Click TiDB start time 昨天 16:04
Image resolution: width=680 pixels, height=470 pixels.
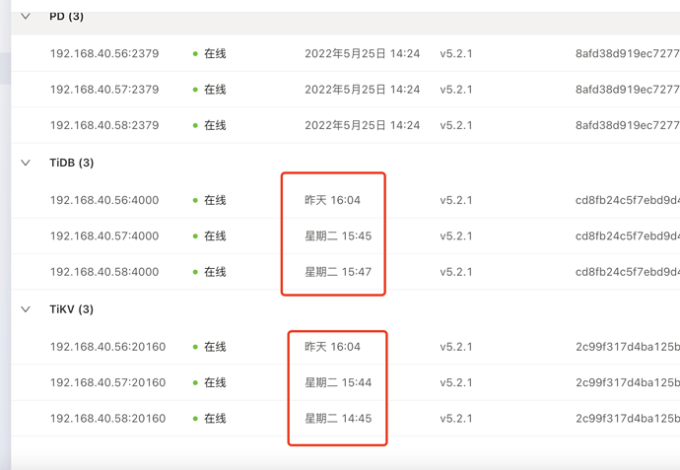coord(332,200)
